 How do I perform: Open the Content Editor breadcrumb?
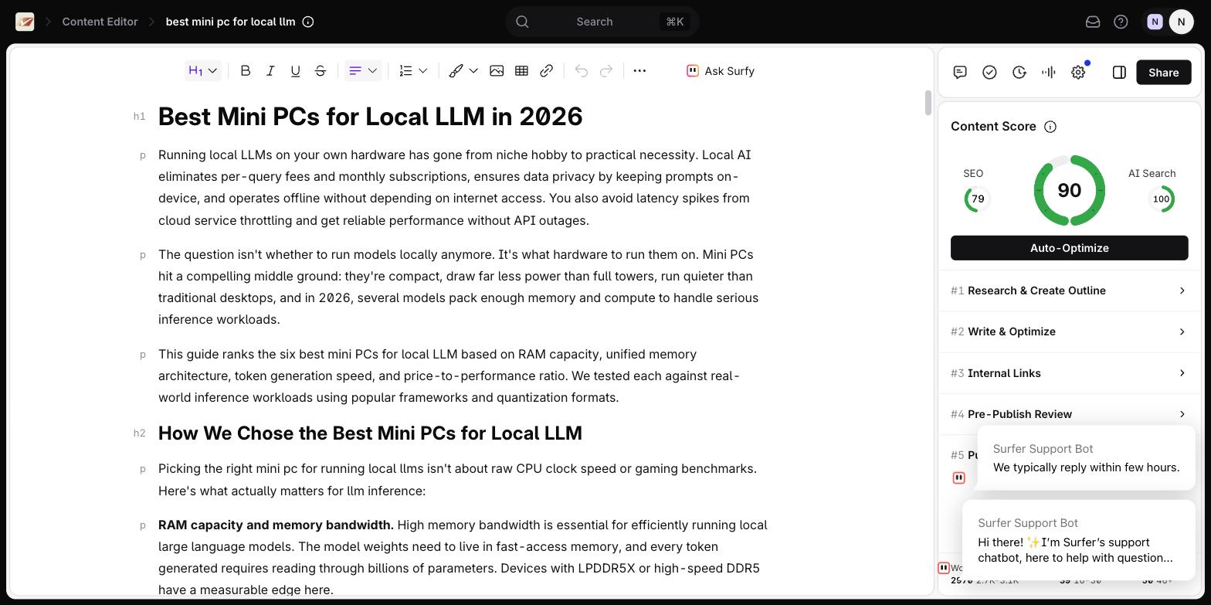(100, 22)
